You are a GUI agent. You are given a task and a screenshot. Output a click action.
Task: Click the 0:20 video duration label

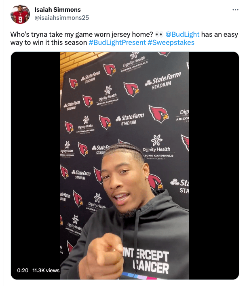(23, 270)
